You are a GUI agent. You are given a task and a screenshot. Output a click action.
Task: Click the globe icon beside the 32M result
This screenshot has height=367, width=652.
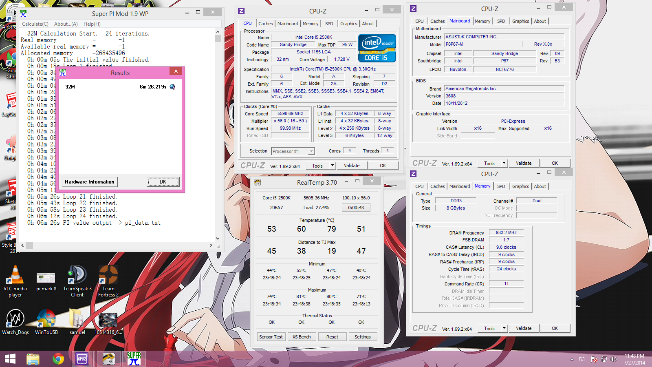click(172, 87)
